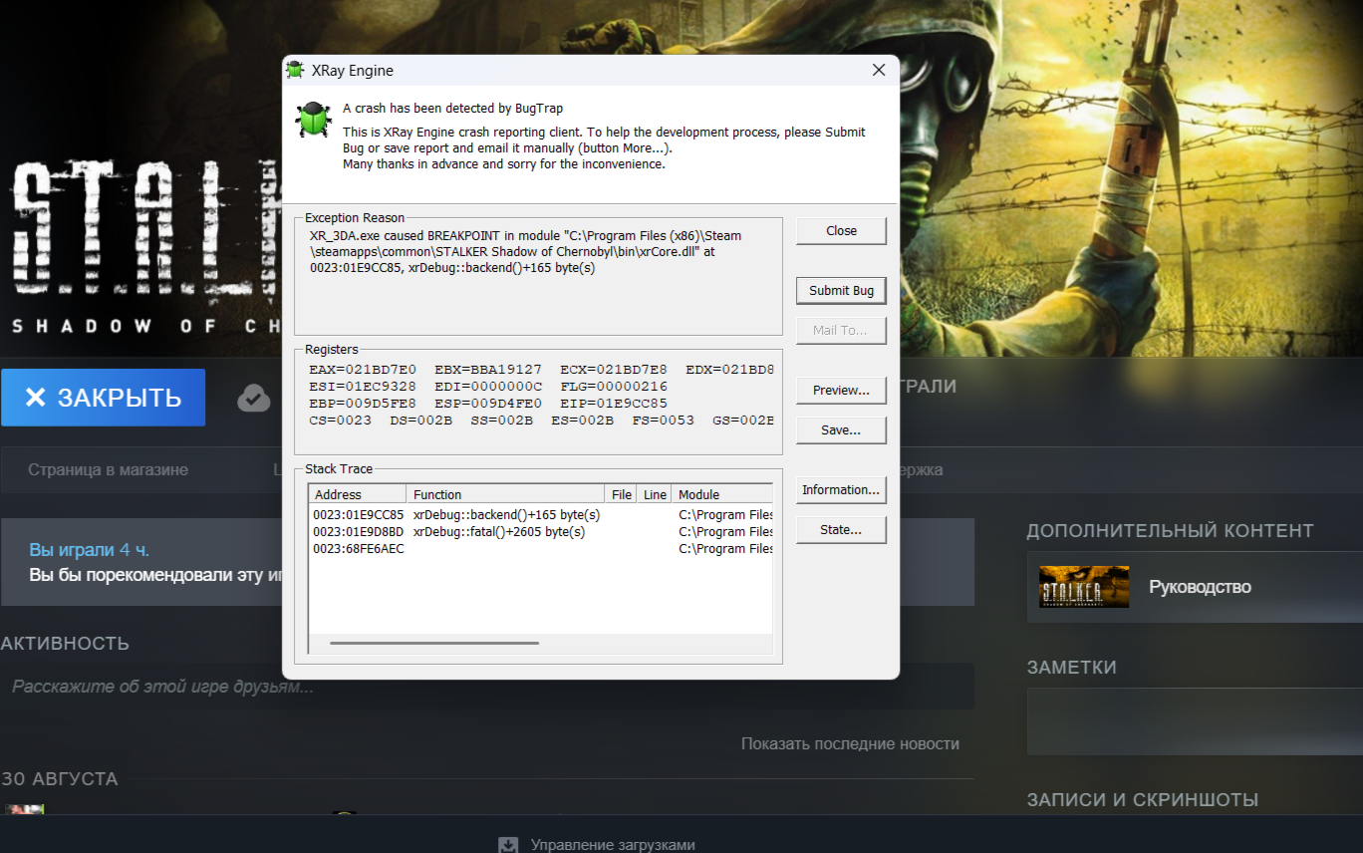This screenshot has height=853, width=1363.
Task: Dismiss the XRay Engine dialog with the title bar X
Action: 879,70
